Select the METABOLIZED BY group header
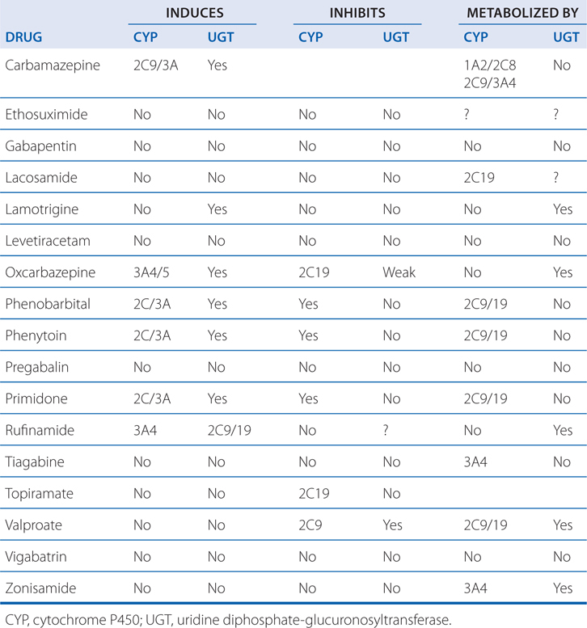 [x=522, y=13]
